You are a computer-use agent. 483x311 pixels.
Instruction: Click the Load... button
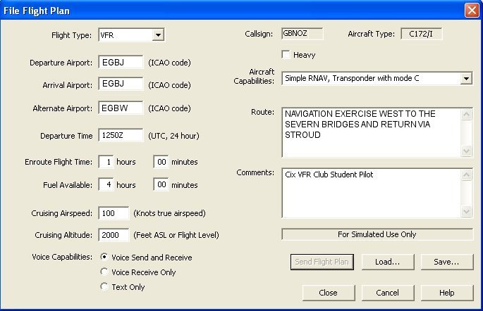tap(387, 262)
